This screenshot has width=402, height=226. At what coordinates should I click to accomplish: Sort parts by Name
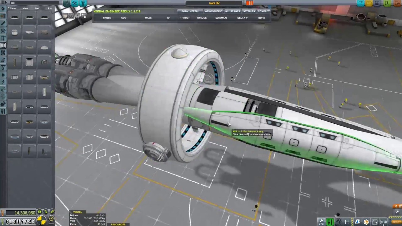(x=13, y=8)
